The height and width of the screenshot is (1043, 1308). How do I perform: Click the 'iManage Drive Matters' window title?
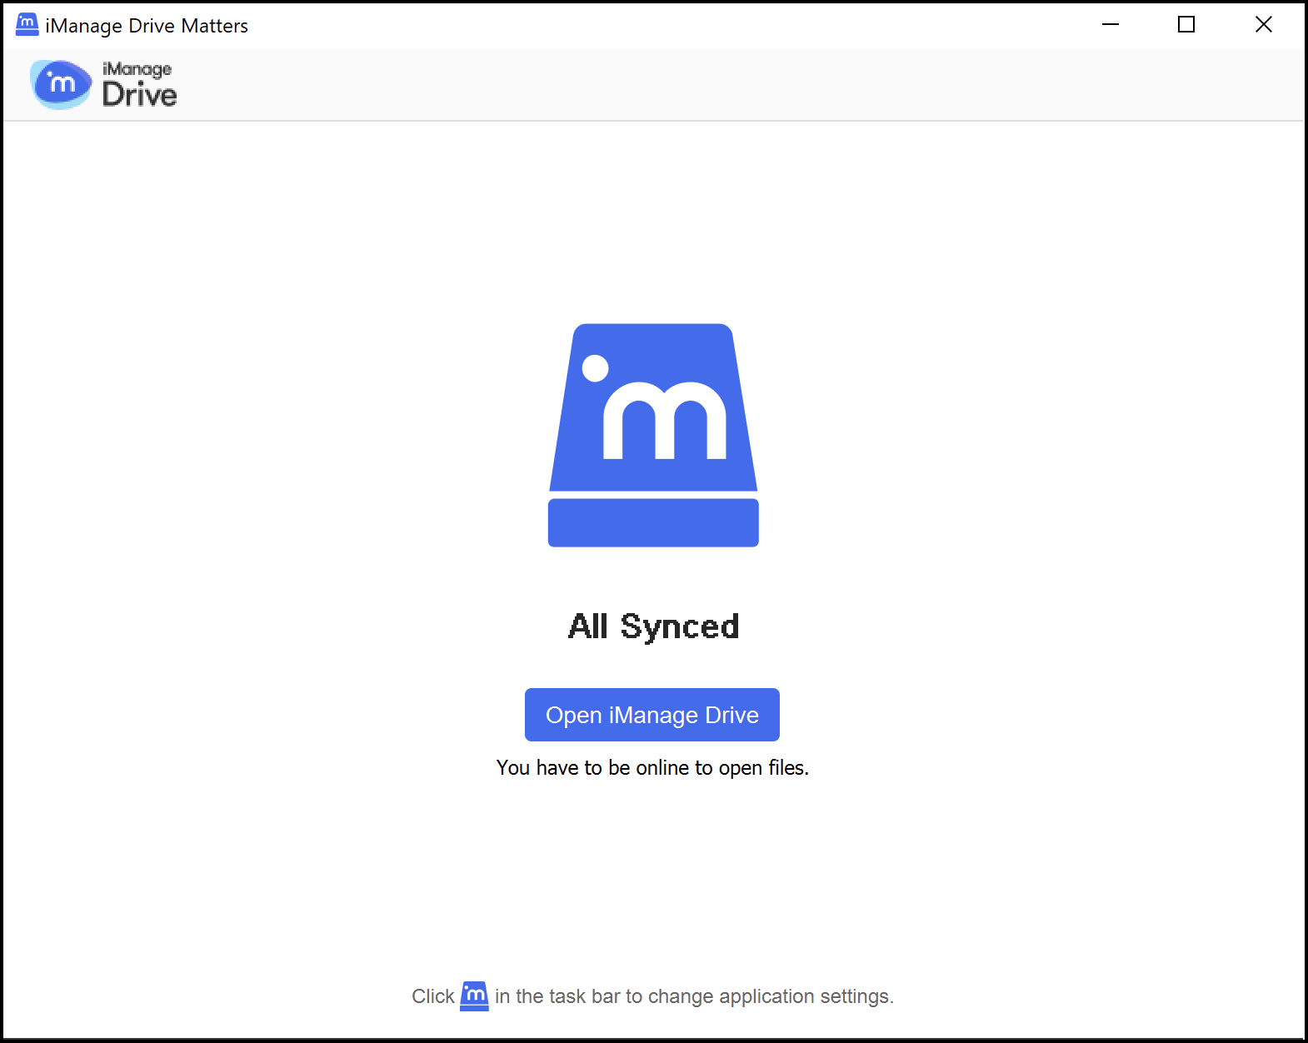(x=147, y=26)
